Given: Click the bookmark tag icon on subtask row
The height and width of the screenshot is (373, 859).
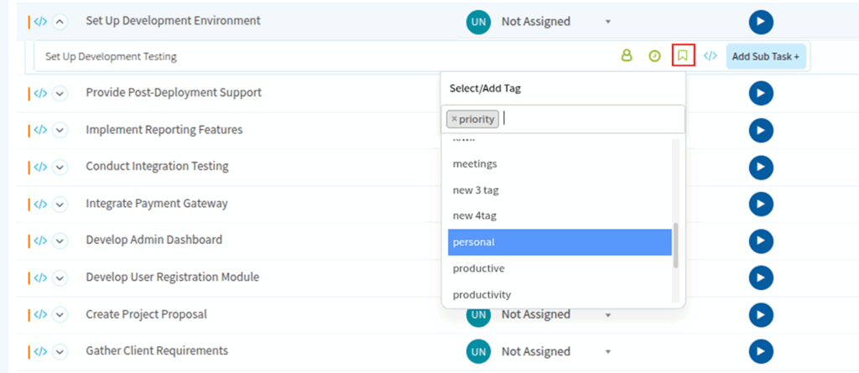Looking at the screenshot, I should pos(683,56).
